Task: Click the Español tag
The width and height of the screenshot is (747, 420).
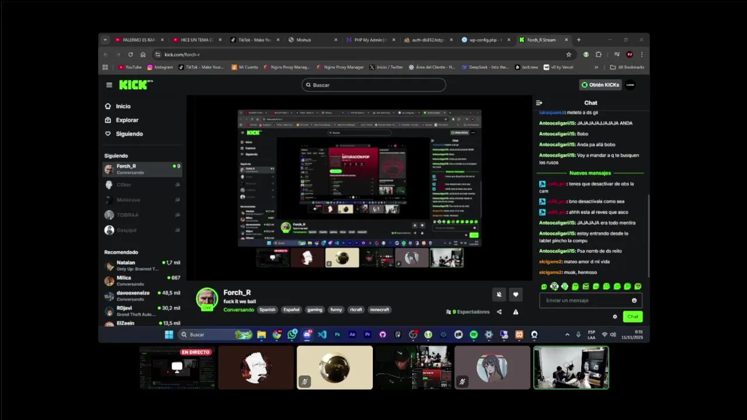Action: pyautogui.click(x=291, y=310)
